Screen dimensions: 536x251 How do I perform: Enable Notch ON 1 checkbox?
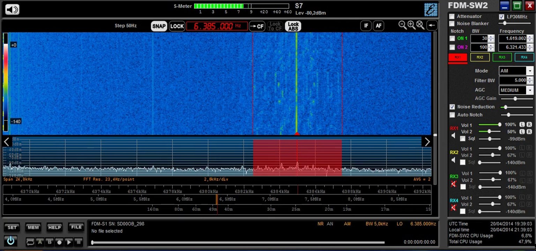coord(452,38)
